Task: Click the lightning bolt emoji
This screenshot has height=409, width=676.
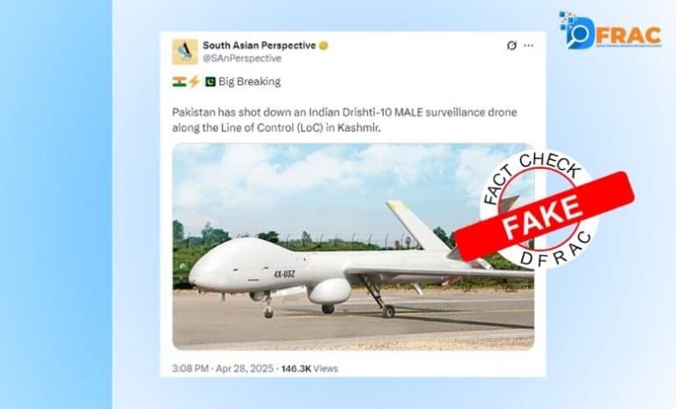Action: tap(194, 82)
